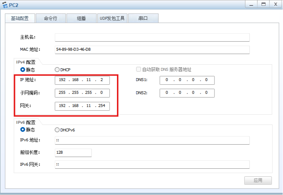
Task: Click the 网关 field 192.168.11.254
Action: click(x=82, y=106)
